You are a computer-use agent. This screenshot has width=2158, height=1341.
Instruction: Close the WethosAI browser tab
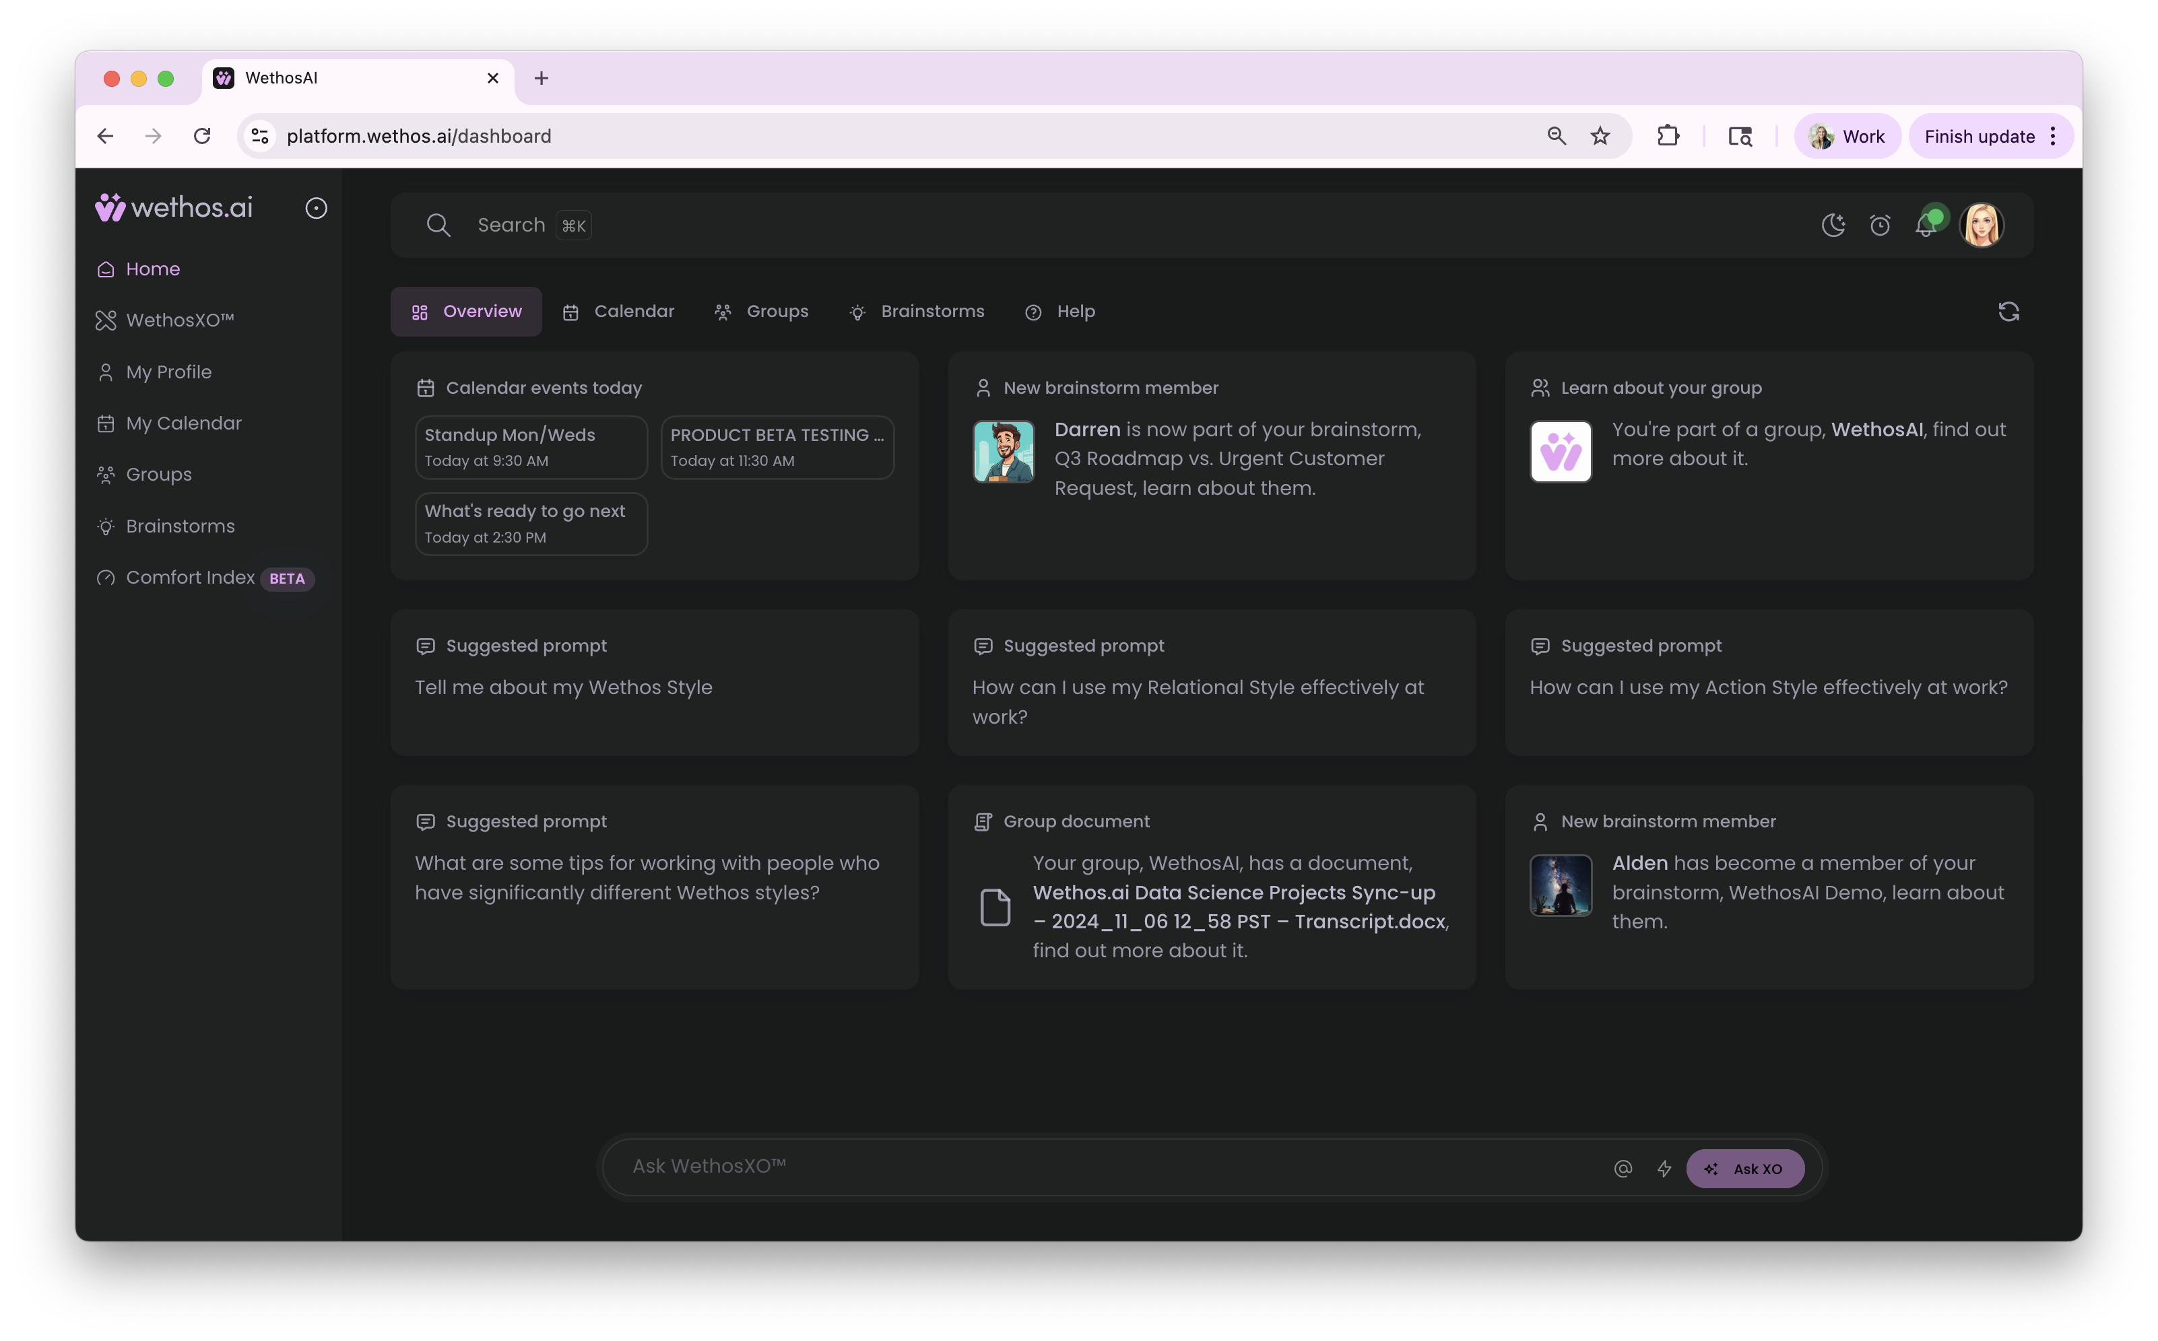[492, 78]
